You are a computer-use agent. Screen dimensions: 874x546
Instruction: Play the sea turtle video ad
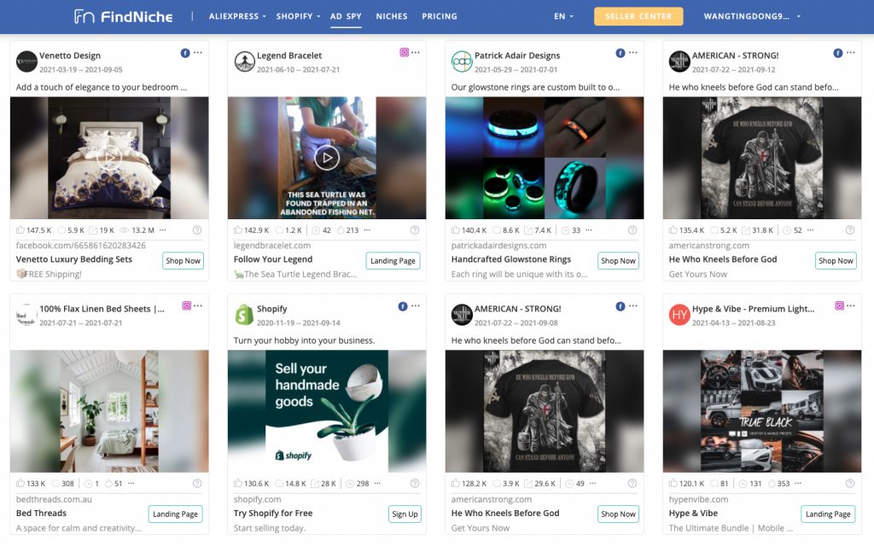327,158
